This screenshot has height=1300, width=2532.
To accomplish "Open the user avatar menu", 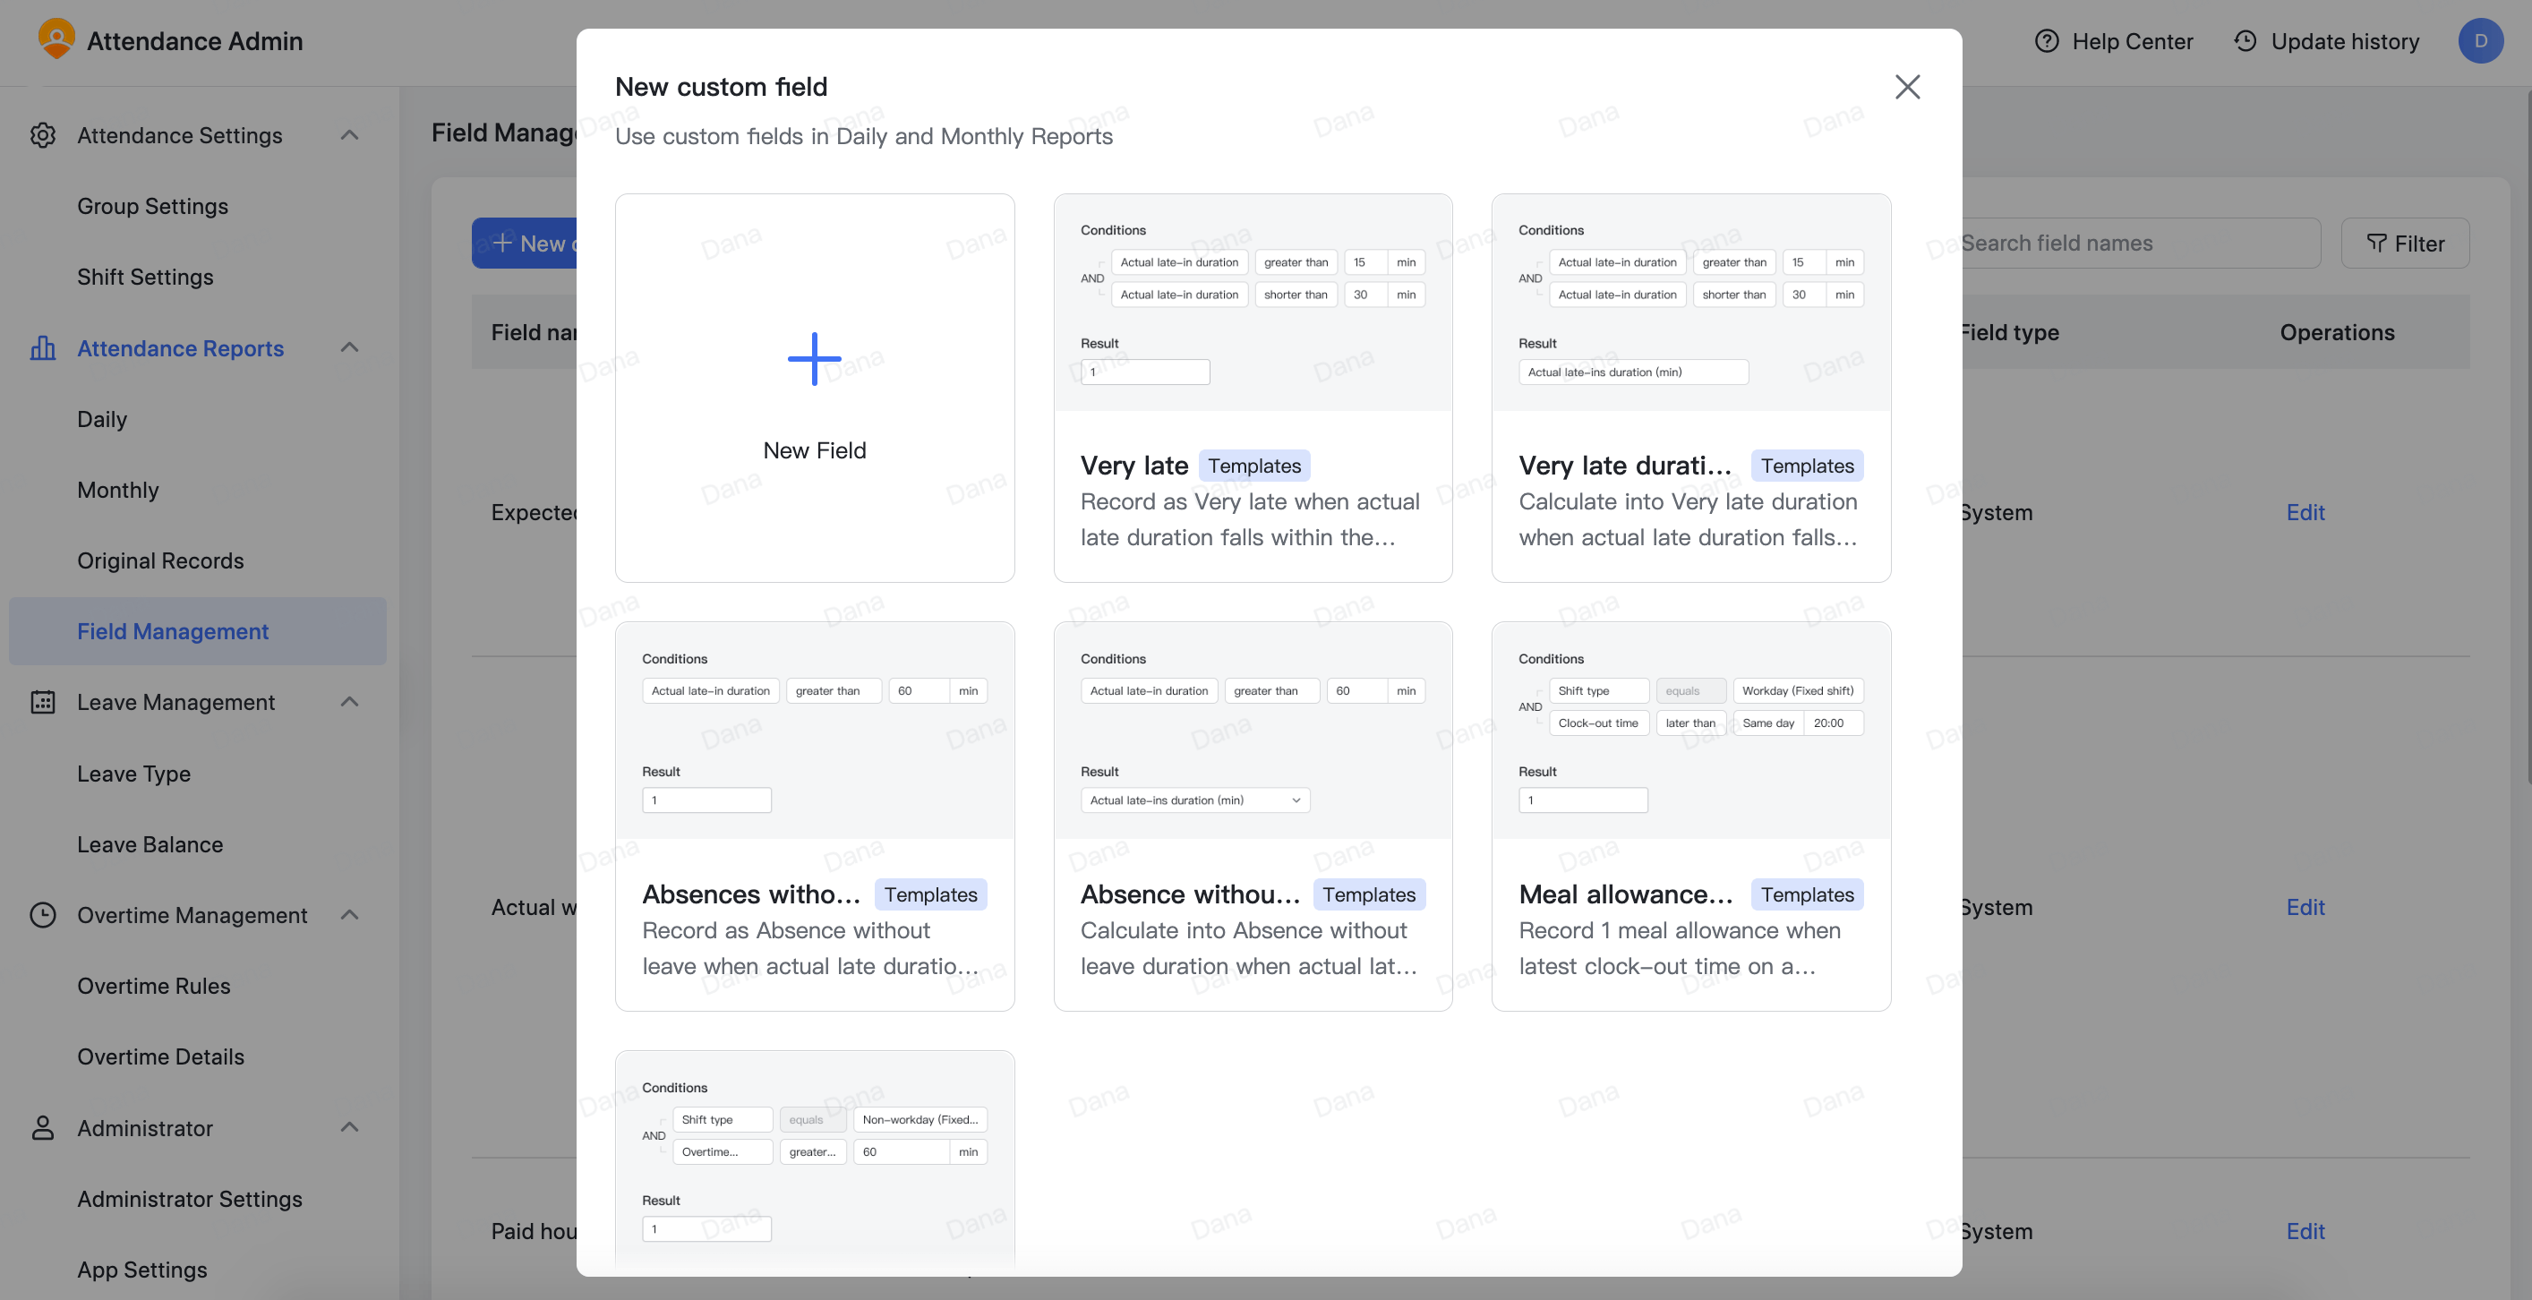I will [2480, 41].
